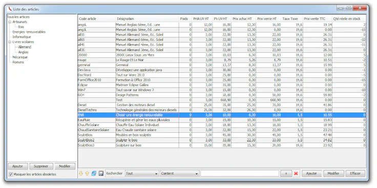Sort by PV UV HT column header
Screen dimensions: 377x188
pyautogui.click(x=222, y=19)
